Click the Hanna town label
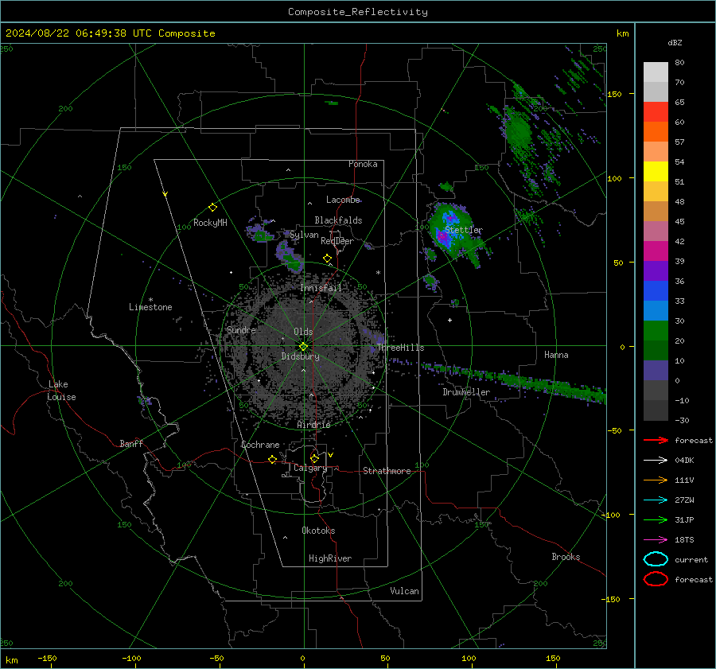The image size is (716, 669). point(556,355)
